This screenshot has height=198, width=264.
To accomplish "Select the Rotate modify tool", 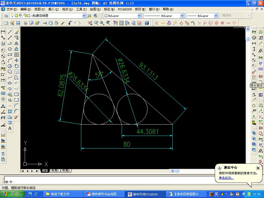I will tap(16, 66).
